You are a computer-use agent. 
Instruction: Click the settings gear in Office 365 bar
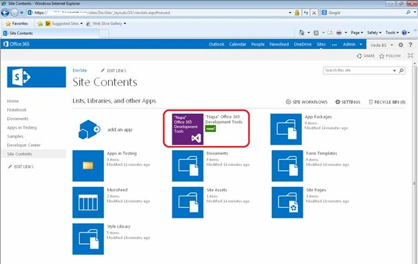(401, 45)
